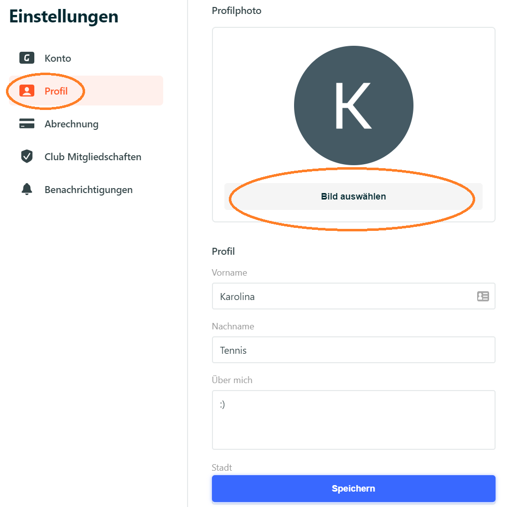507x507 pixels.
Task: Click the Benachrichtigungen bell icon
Action: pos(27,189)
